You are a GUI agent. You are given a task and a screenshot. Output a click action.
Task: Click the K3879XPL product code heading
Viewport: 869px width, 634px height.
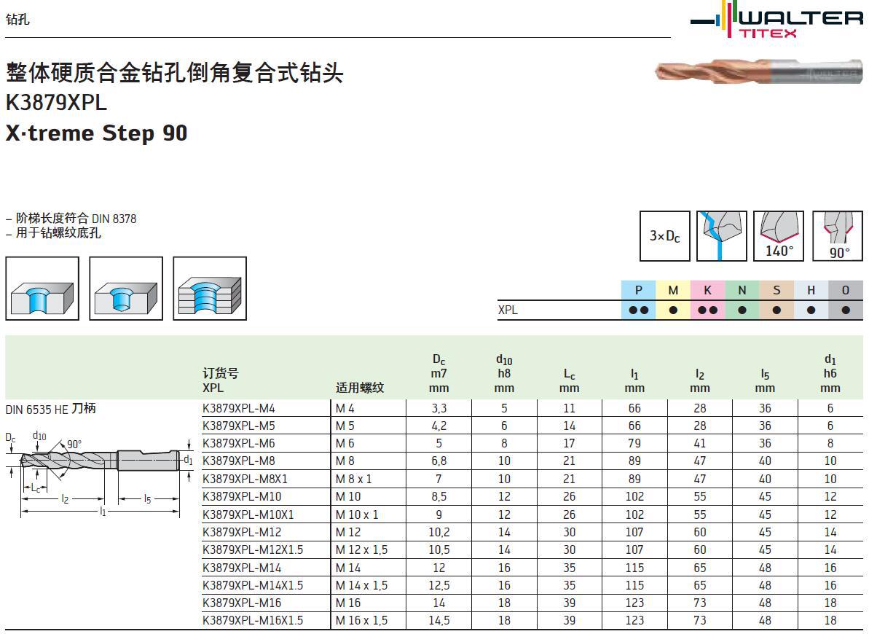pyautogui.click(x=56, y=103)
